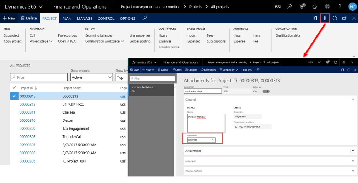Screen dimensions: 358x183
Task: Click the smiley feedback icon in main header
Action: click(315, 7)
